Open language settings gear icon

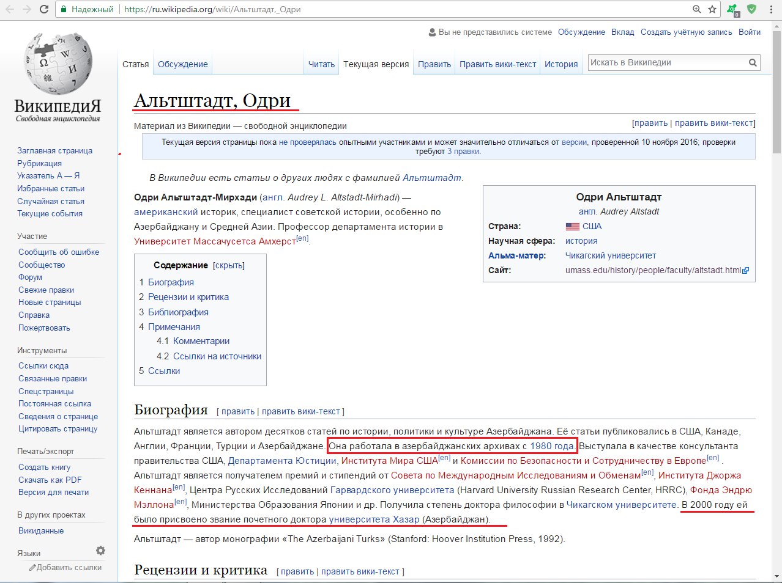pos(100,551)
